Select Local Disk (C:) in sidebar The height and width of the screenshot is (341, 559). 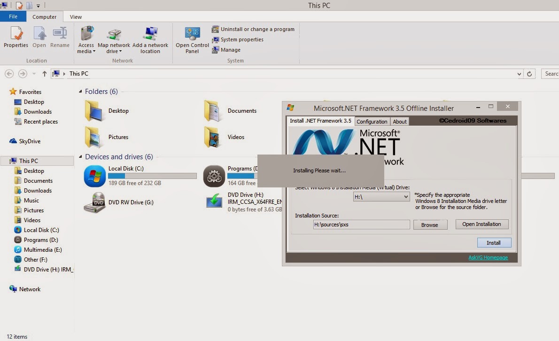37,230
